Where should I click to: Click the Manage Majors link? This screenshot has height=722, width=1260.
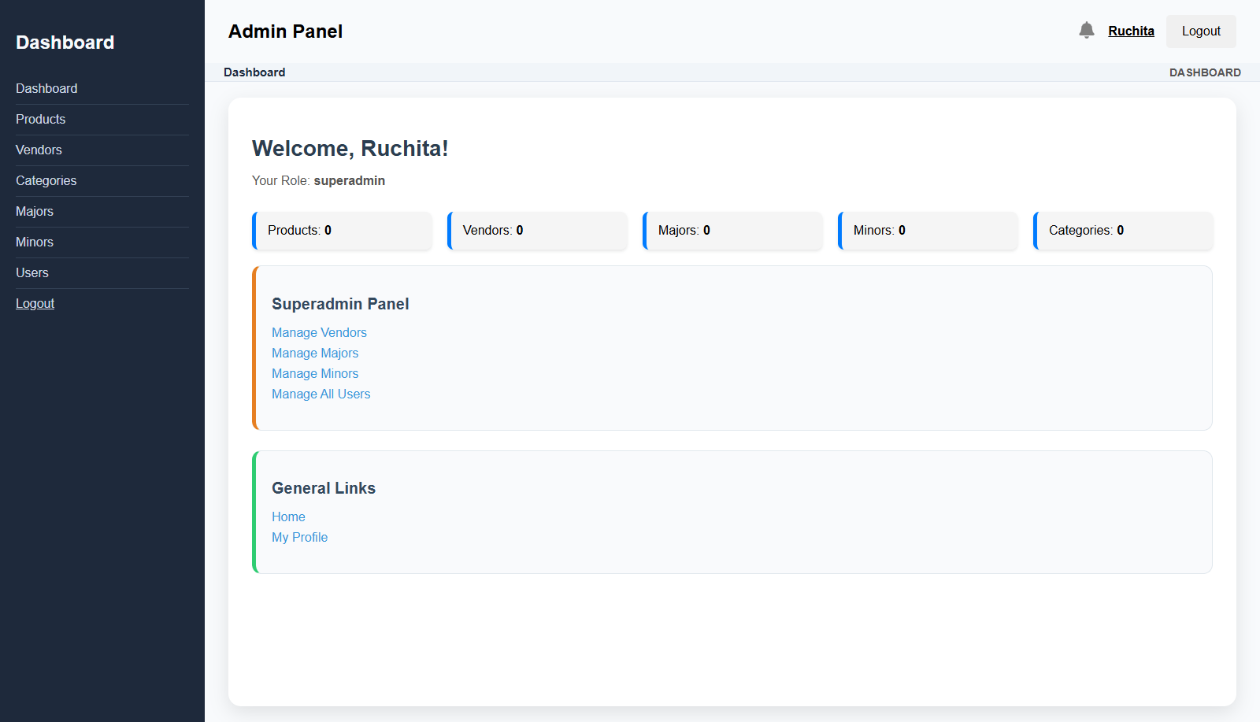pyautogui.click(x=315, y=354)
